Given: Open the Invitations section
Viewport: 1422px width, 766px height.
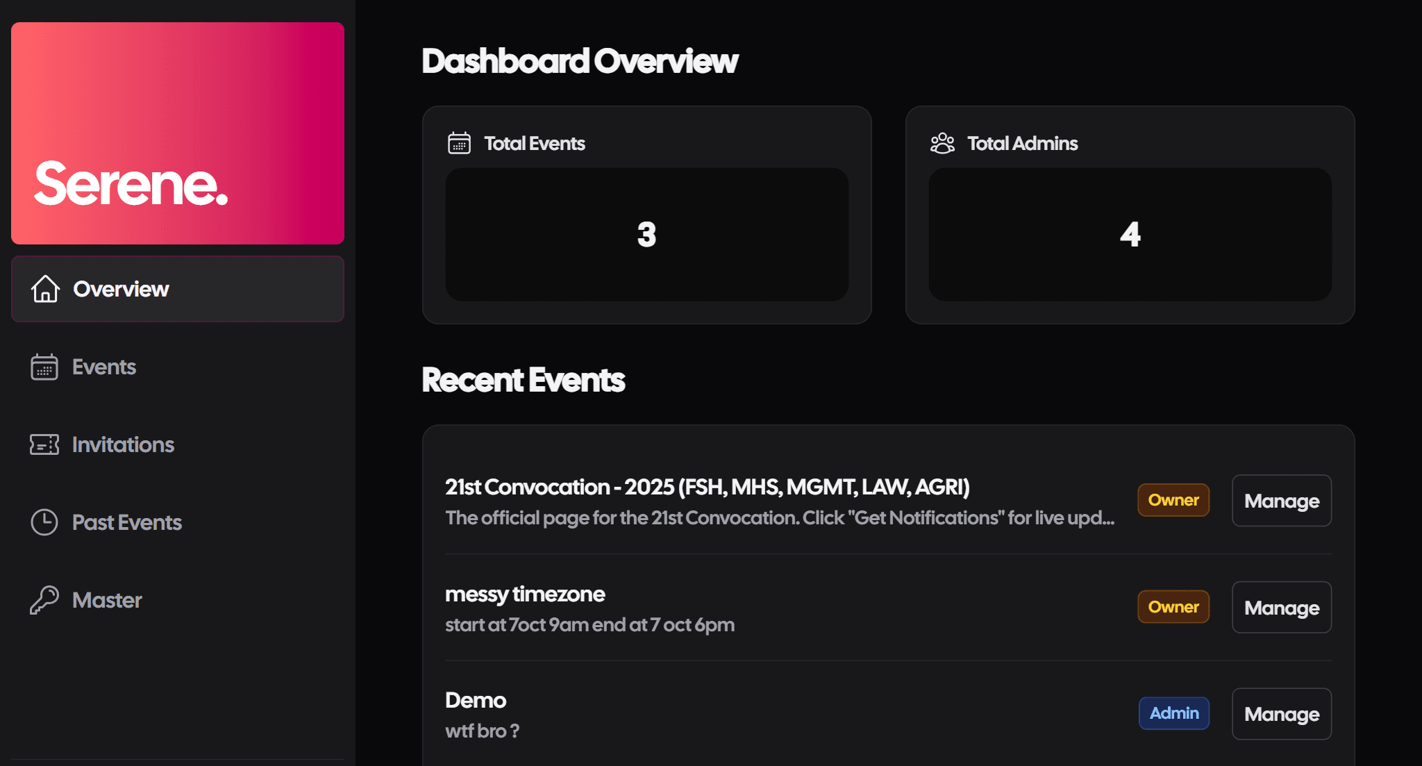Looking at the screenshot, I should [178, 444].
